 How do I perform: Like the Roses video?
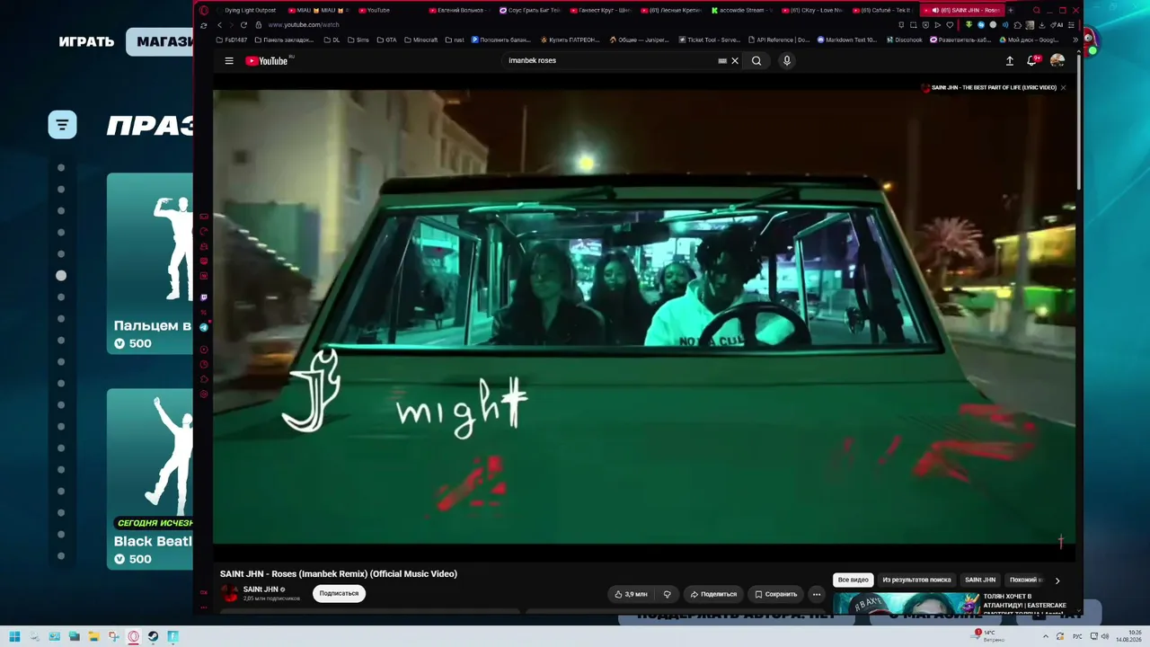coord(631,594)
